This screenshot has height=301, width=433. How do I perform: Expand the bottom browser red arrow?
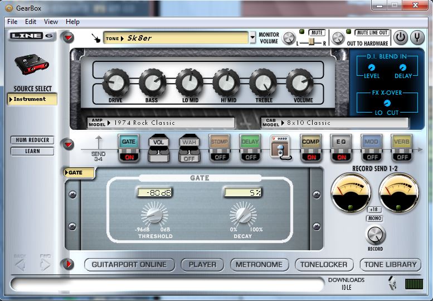pyautogui.click(x=68, y=264)
